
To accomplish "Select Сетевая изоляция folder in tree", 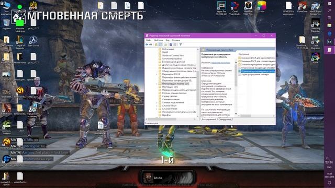I will click(x=171, y=99).
